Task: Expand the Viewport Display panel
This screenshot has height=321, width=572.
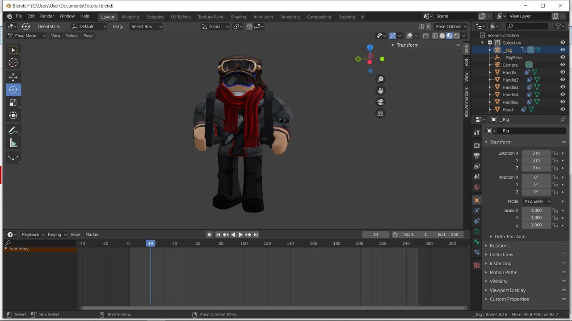Action: (507, 290)
